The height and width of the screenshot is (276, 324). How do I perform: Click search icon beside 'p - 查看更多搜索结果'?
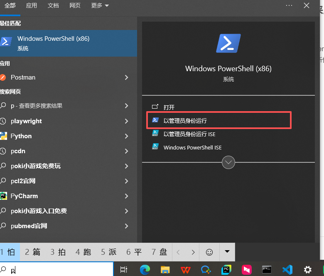[3, 105]
